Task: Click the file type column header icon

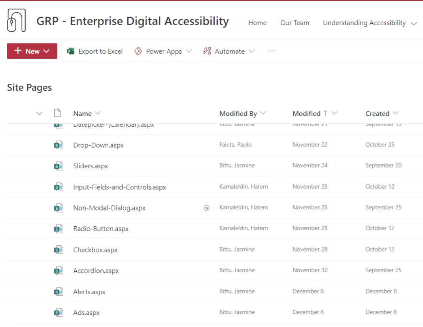Action: [x=57, y=113]
